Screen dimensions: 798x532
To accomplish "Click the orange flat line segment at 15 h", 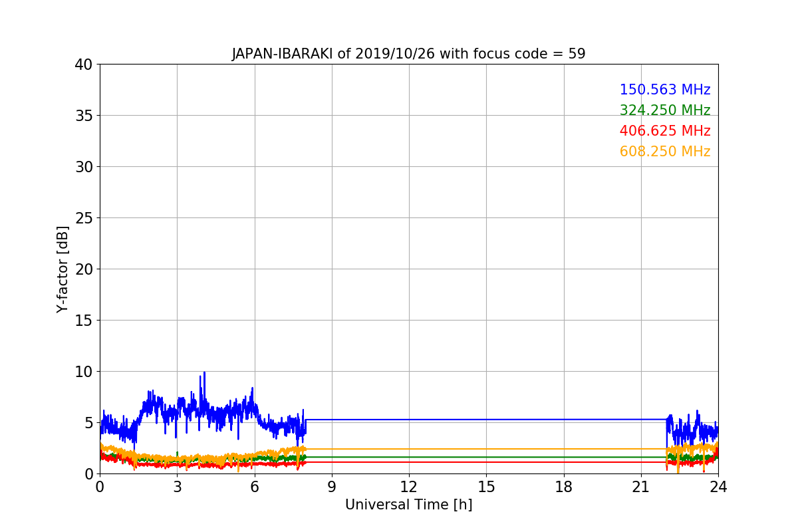I will coord(486,449).
